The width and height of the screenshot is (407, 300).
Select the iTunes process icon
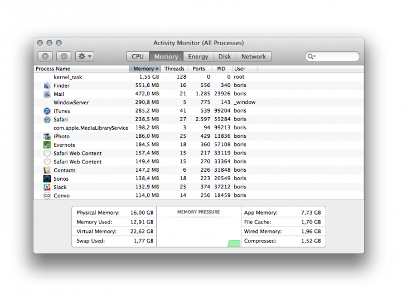pyautogui.click(x=47, y=111)
